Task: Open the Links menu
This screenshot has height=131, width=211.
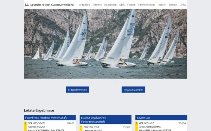Action: [183, 5]
